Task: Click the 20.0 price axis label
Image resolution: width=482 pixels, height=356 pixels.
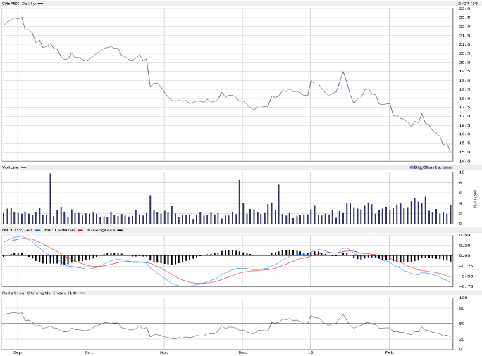Action: (x=464, y=63)
